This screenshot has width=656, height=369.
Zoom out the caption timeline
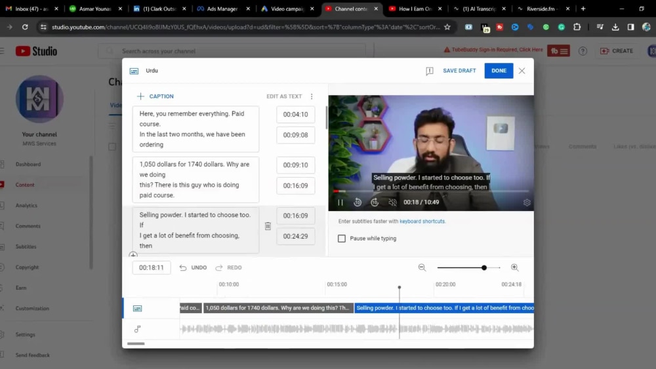click(x=422, y=267)
